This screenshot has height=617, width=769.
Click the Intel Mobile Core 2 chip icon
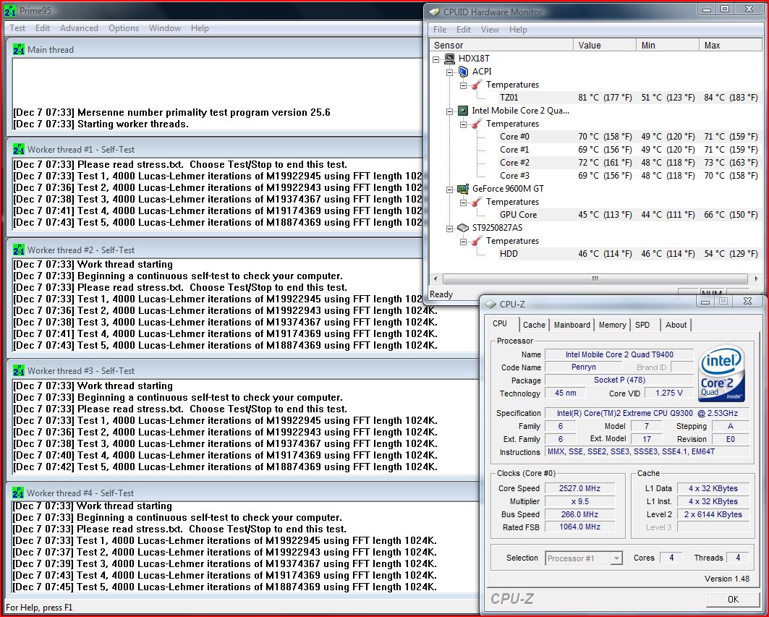click(462, 111)
